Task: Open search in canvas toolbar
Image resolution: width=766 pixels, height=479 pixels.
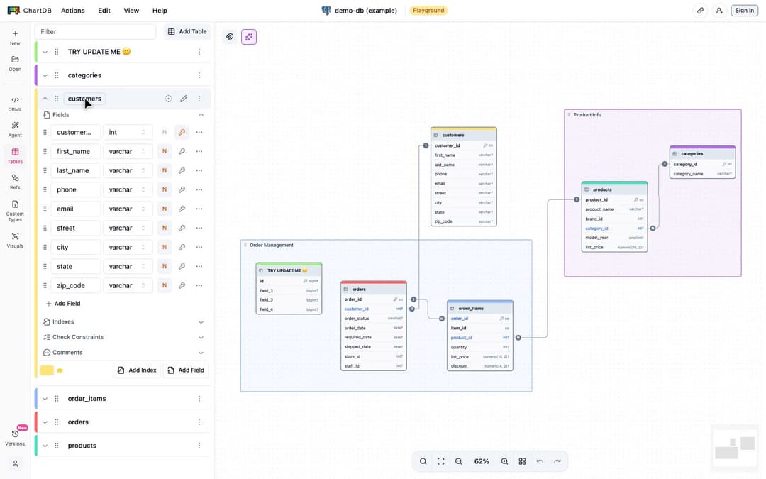Action: point(423,461)
